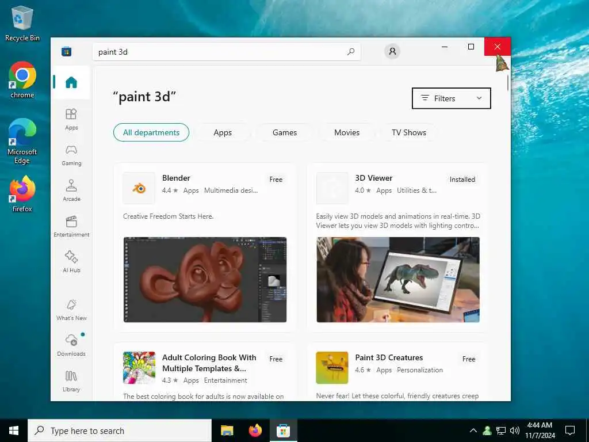Screen dimensions: 589x442
Task: Select the firefox desktop shortcut
Action: 22,194
